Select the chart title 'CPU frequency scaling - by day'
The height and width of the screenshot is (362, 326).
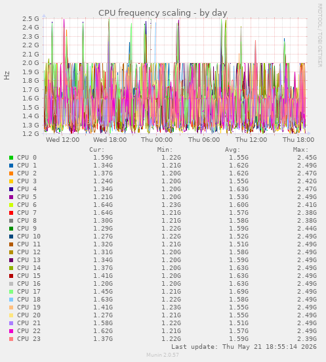(163, 13)
